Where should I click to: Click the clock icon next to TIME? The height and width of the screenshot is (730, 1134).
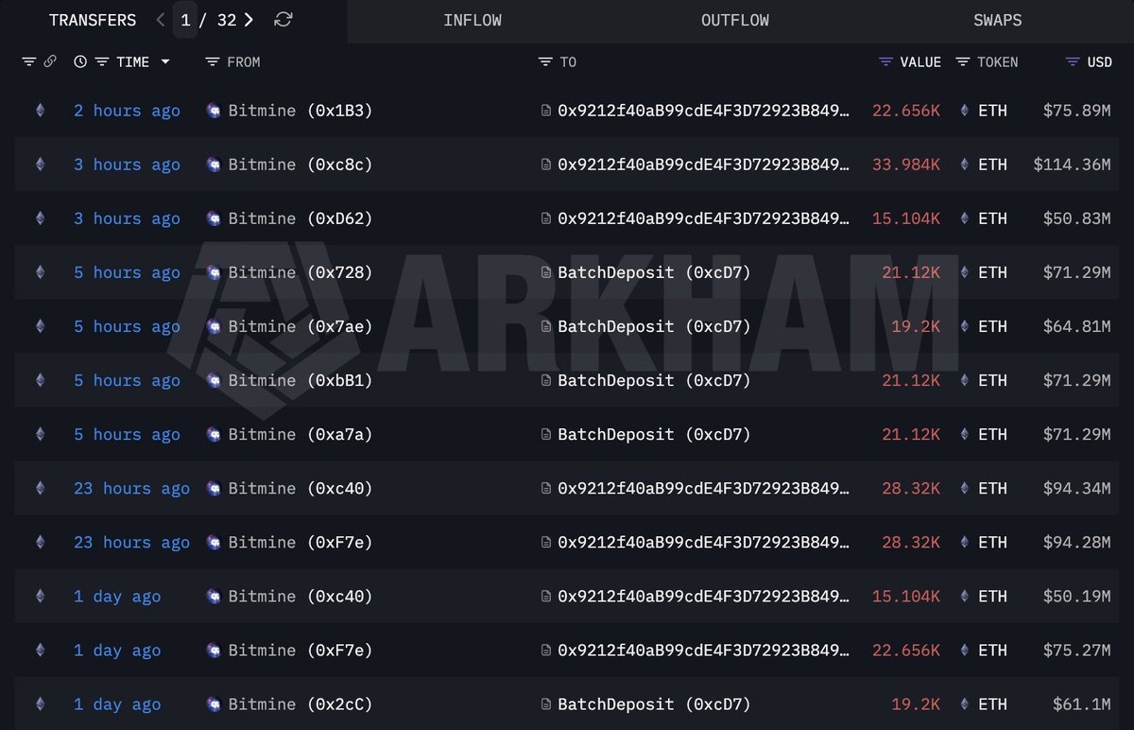78,61
